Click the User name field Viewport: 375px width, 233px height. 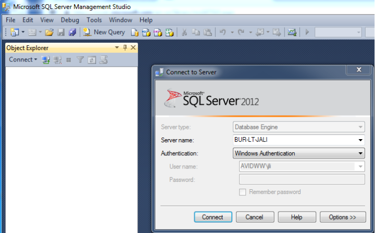click(302, 166)
